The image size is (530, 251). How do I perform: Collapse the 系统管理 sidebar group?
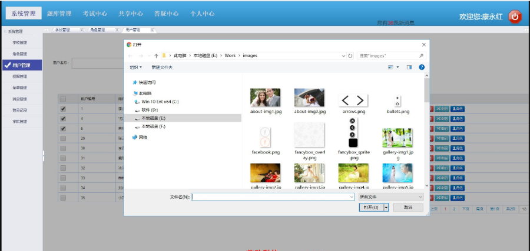pos(5,31)
